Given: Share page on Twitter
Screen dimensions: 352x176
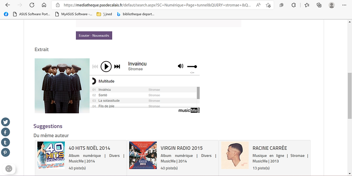Looking at the screenshot, I should click(x=5, y=122).
